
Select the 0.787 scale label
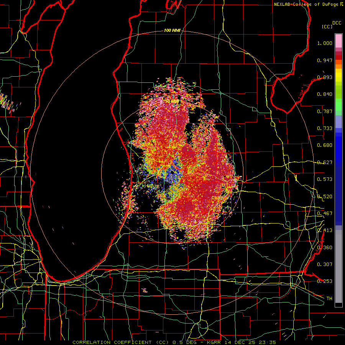pos(325,111)
